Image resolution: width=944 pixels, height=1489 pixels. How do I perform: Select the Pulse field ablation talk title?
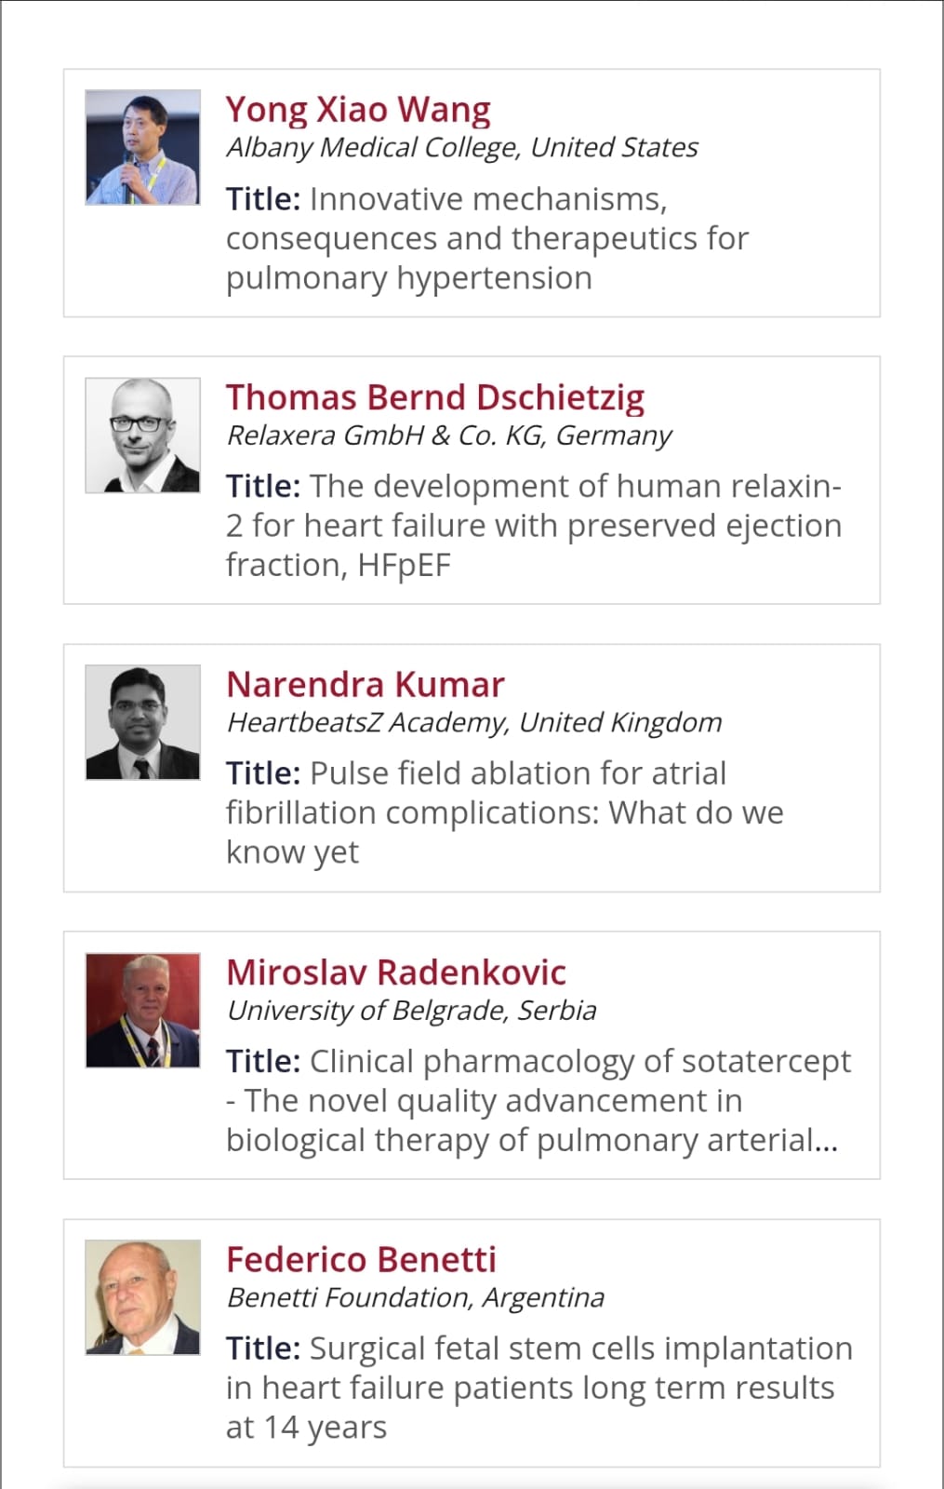(x=505, y=812)
